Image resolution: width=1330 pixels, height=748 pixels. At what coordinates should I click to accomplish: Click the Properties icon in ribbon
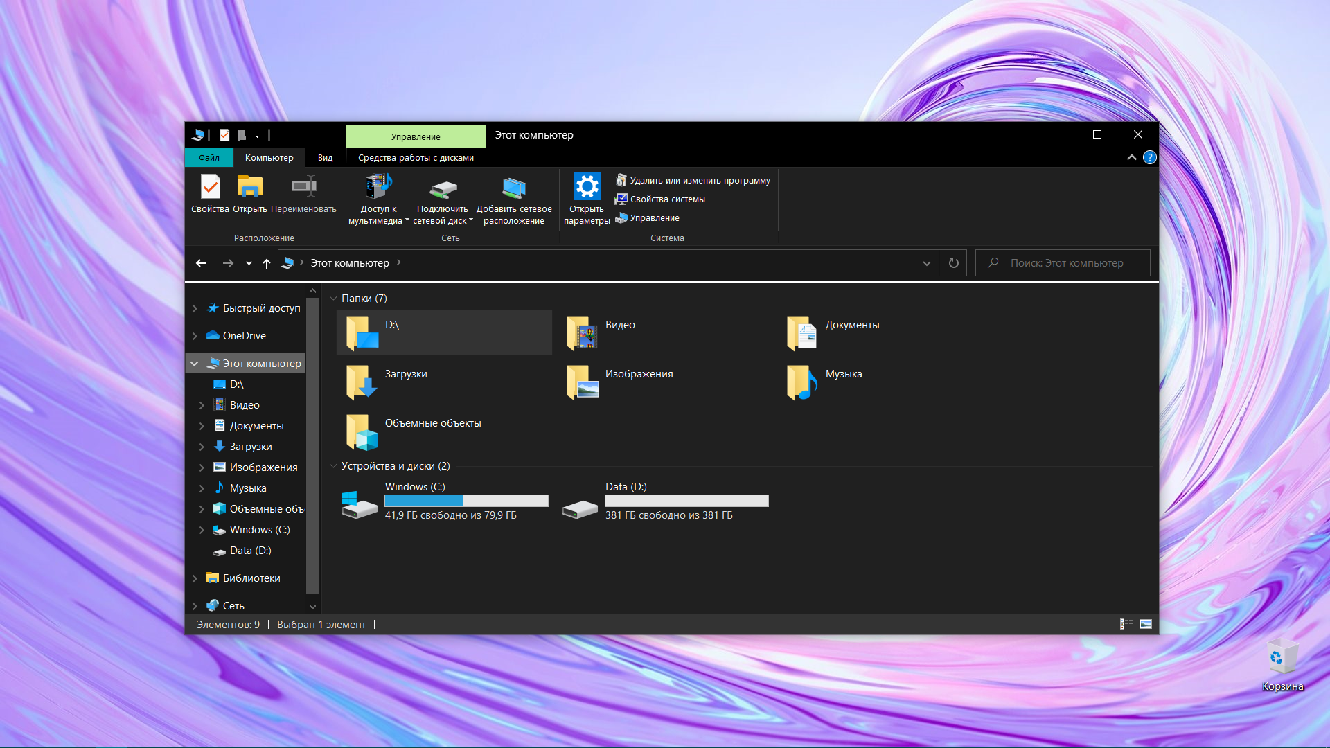[210, 188]
